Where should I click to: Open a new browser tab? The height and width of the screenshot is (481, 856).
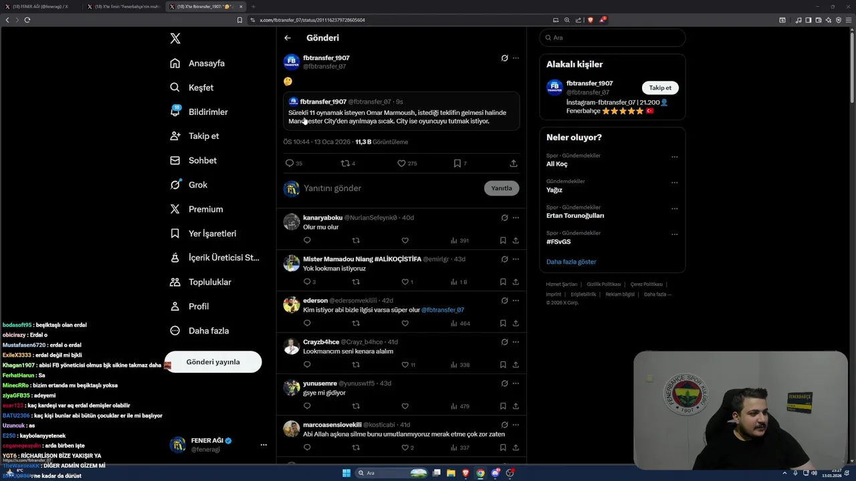[253, 7]
